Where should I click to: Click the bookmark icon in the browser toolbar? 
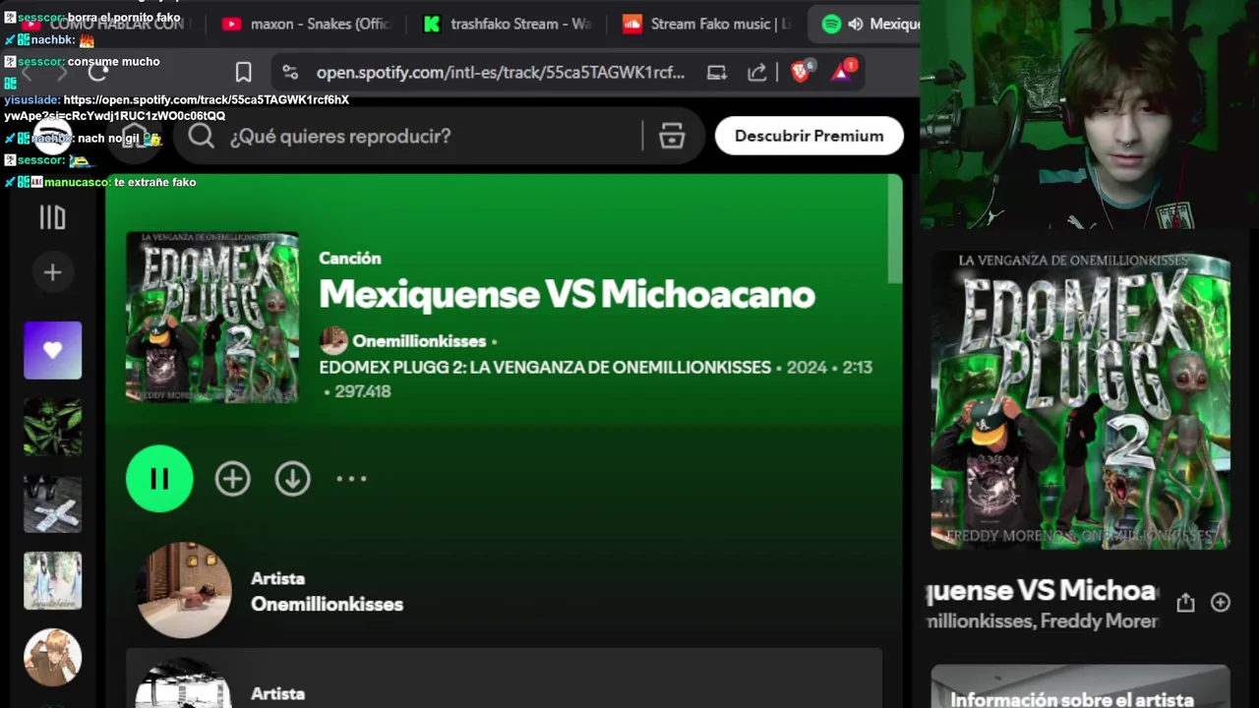(x=243, y=72)
